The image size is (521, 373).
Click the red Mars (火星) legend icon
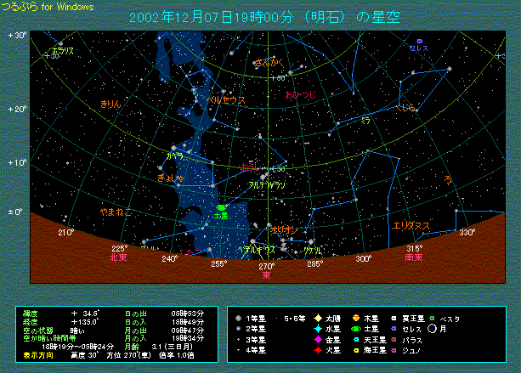[x=316, y=349]
